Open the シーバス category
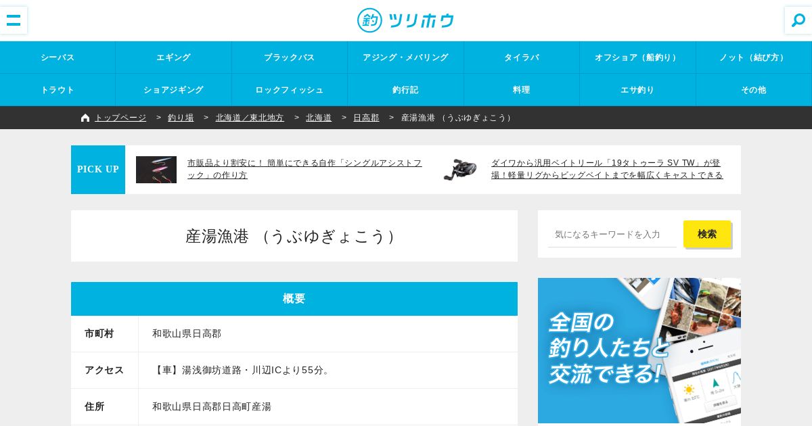812x426 pixels. [58, 57]
